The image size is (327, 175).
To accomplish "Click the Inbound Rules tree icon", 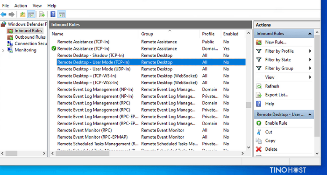I will click(x=10, y=31).
